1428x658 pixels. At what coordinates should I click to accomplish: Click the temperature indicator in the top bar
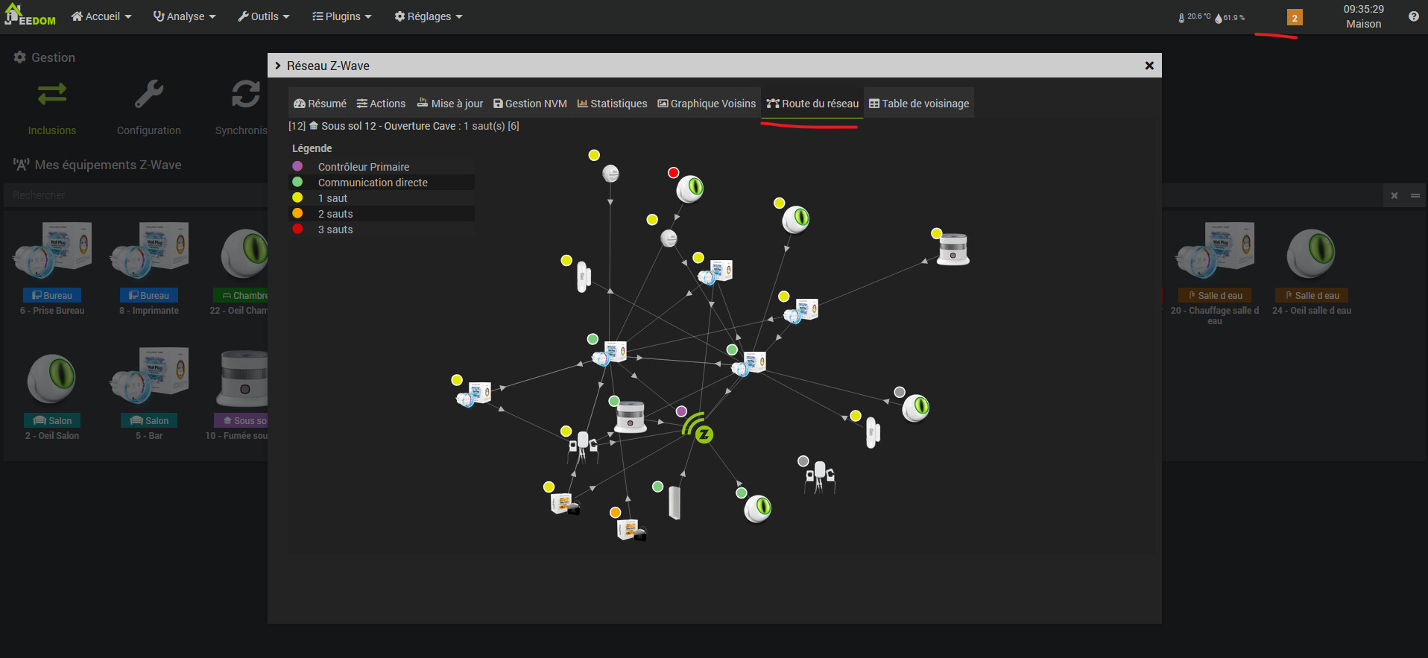1194,17
